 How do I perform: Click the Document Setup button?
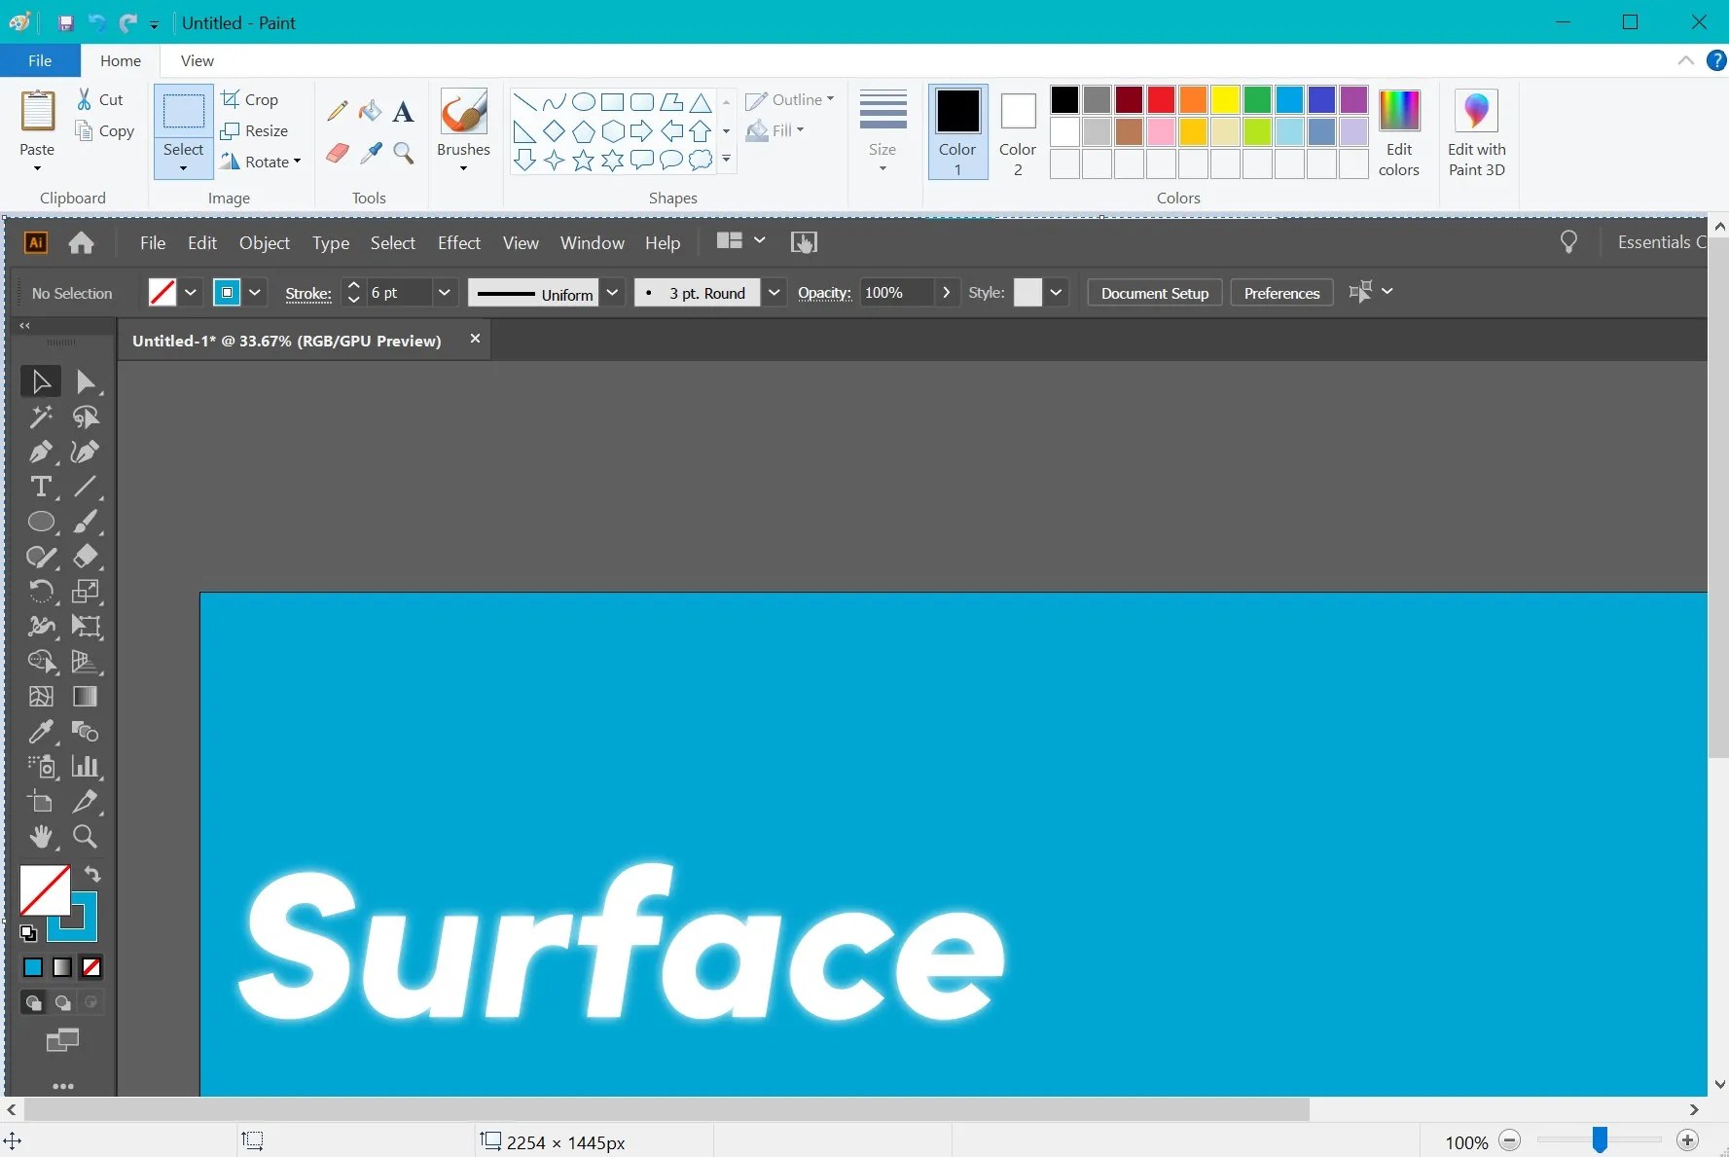1153,292
